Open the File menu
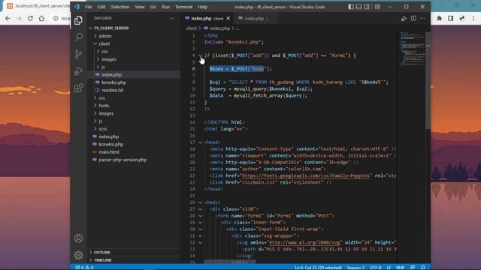Screen dimensions: 481x270 point(89,7)
